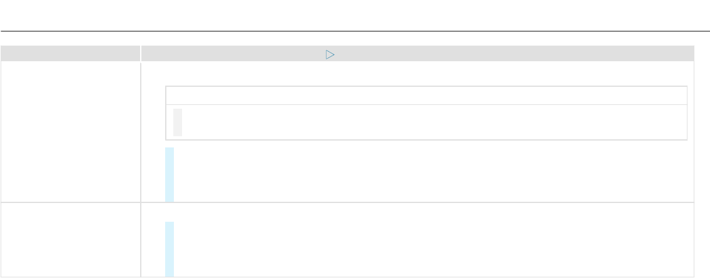Click inside the bordered code box body
710x278 pixels.
425,122
